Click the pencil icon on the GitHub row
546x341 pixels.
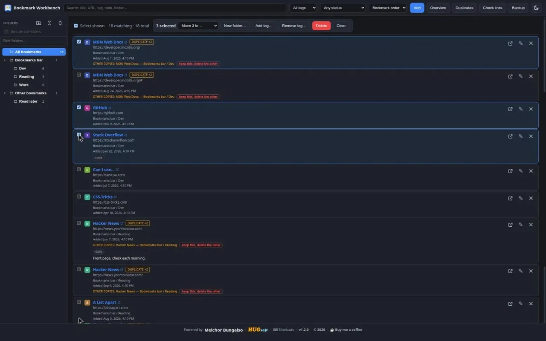[x=520, y=109]
